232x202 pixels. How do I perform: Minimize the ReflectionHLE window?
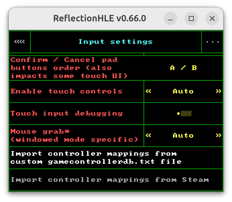pyautogui.click(x=170, y=18)
